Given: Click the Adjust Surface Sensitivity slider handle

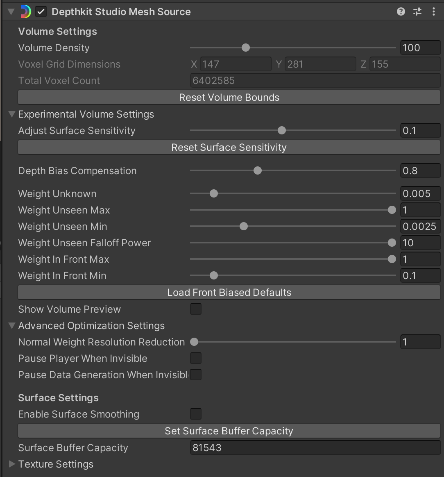Looking at the screenshot, I should pyautogui.click(x=282, y=130).
